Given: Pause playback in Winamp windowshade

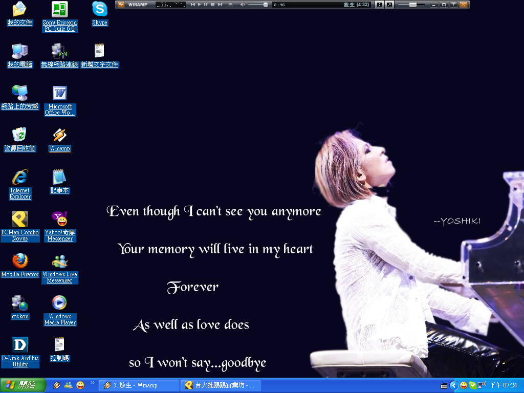Looking at the screenshot, I should 206,4.
